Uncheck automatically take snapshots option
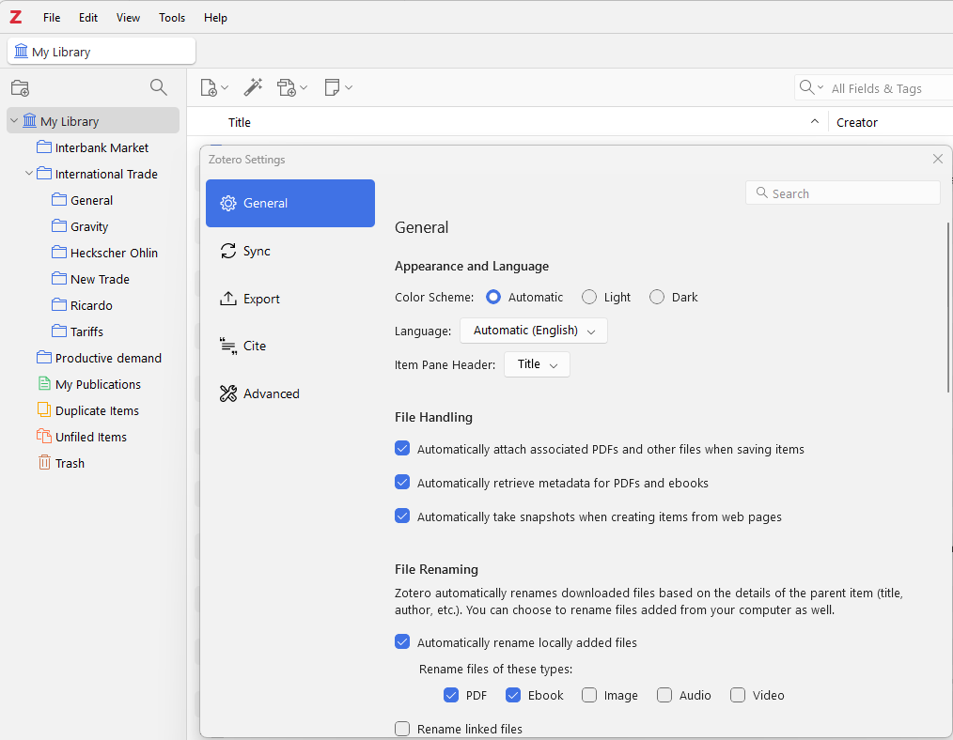The height and width of the screenshot is (740, 953). click(x=402, y=516)
